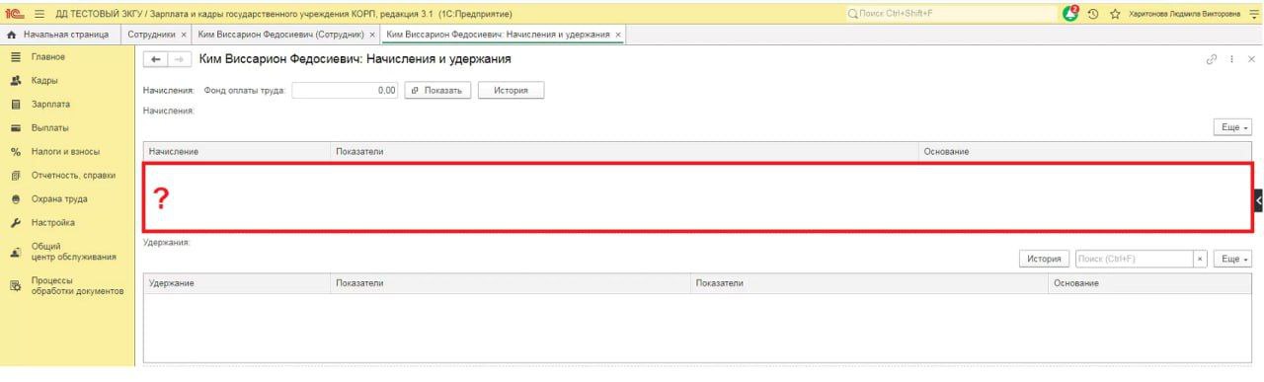Click Показатели column header in Начисления table
1264x382 pixels.
[x=624, y=152]
